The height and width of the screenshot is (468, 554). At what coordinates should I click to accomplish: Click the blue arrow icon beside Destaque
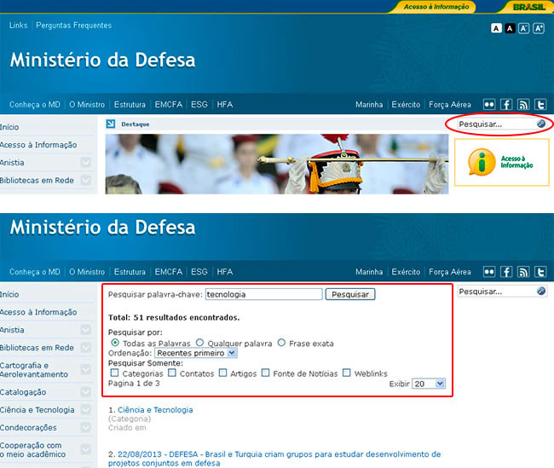[x=111, y=124]
